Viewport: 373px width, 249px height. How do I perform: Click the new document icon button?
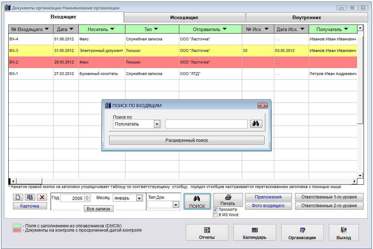click(18, 197)
